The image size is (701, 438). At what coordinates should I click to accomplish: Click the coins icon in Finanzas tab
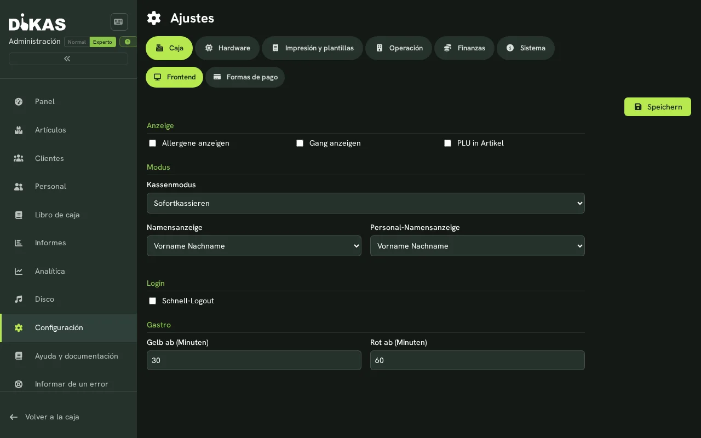[447, 48]
